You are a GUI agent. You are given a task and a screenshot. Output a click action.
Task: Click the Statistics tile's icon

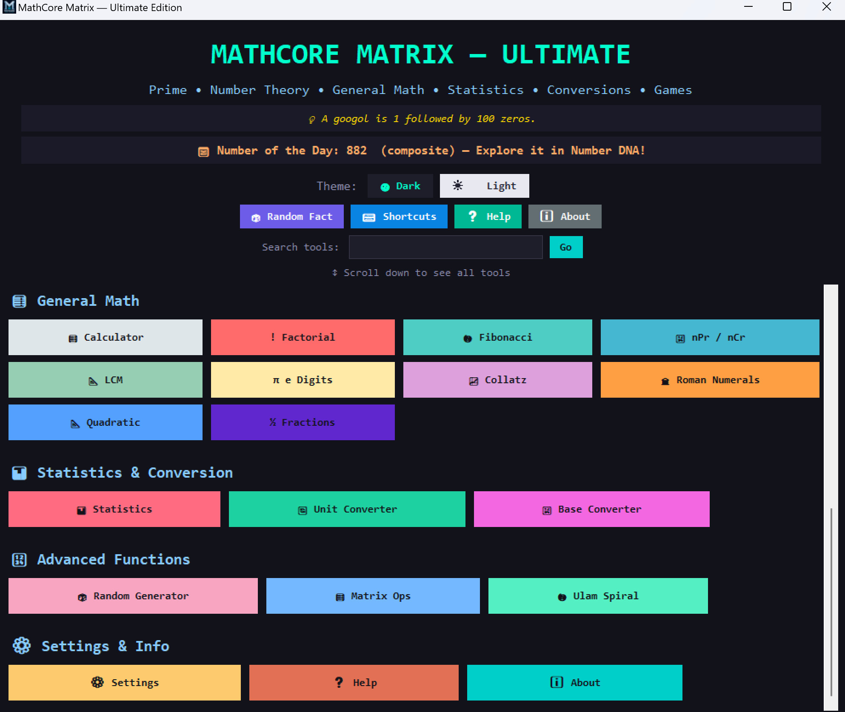point(82,510)
